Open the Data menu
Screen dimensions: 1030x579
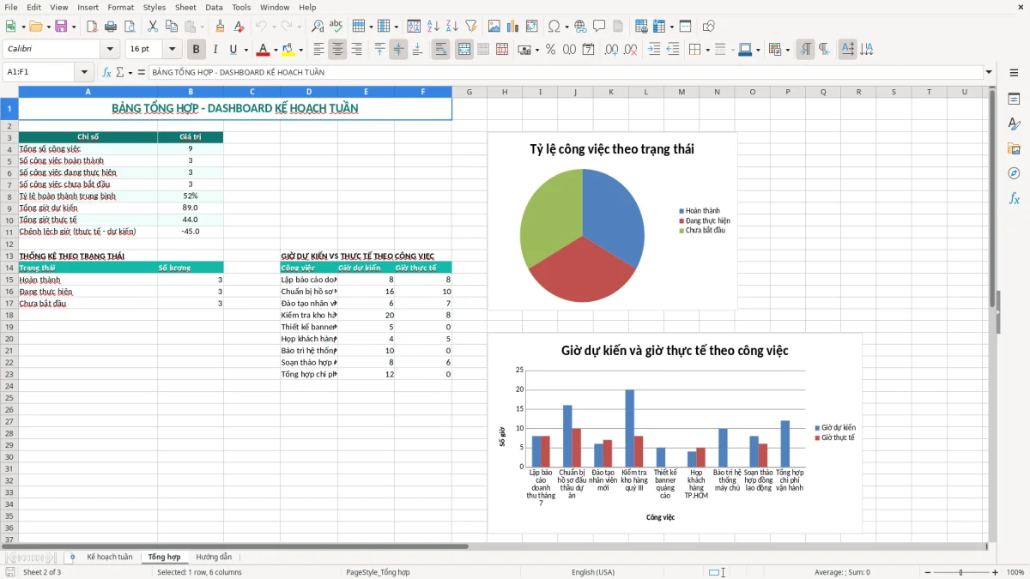pos(214,7)
